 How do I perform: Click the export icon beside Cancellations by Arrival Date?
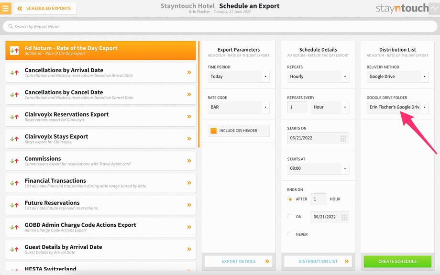14,73
